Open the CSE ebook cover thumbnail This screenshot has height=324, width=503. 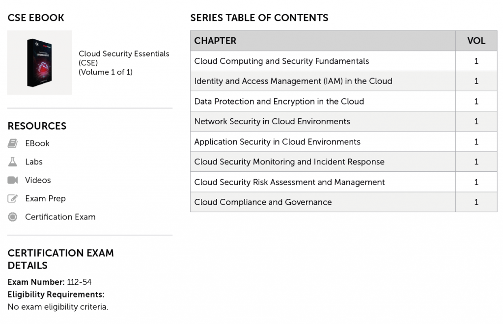tap(39, 62)
